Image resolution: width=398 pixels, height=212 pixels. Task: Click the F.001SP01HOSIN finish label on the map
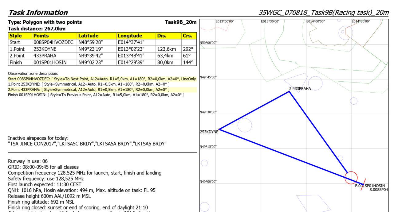370,186
